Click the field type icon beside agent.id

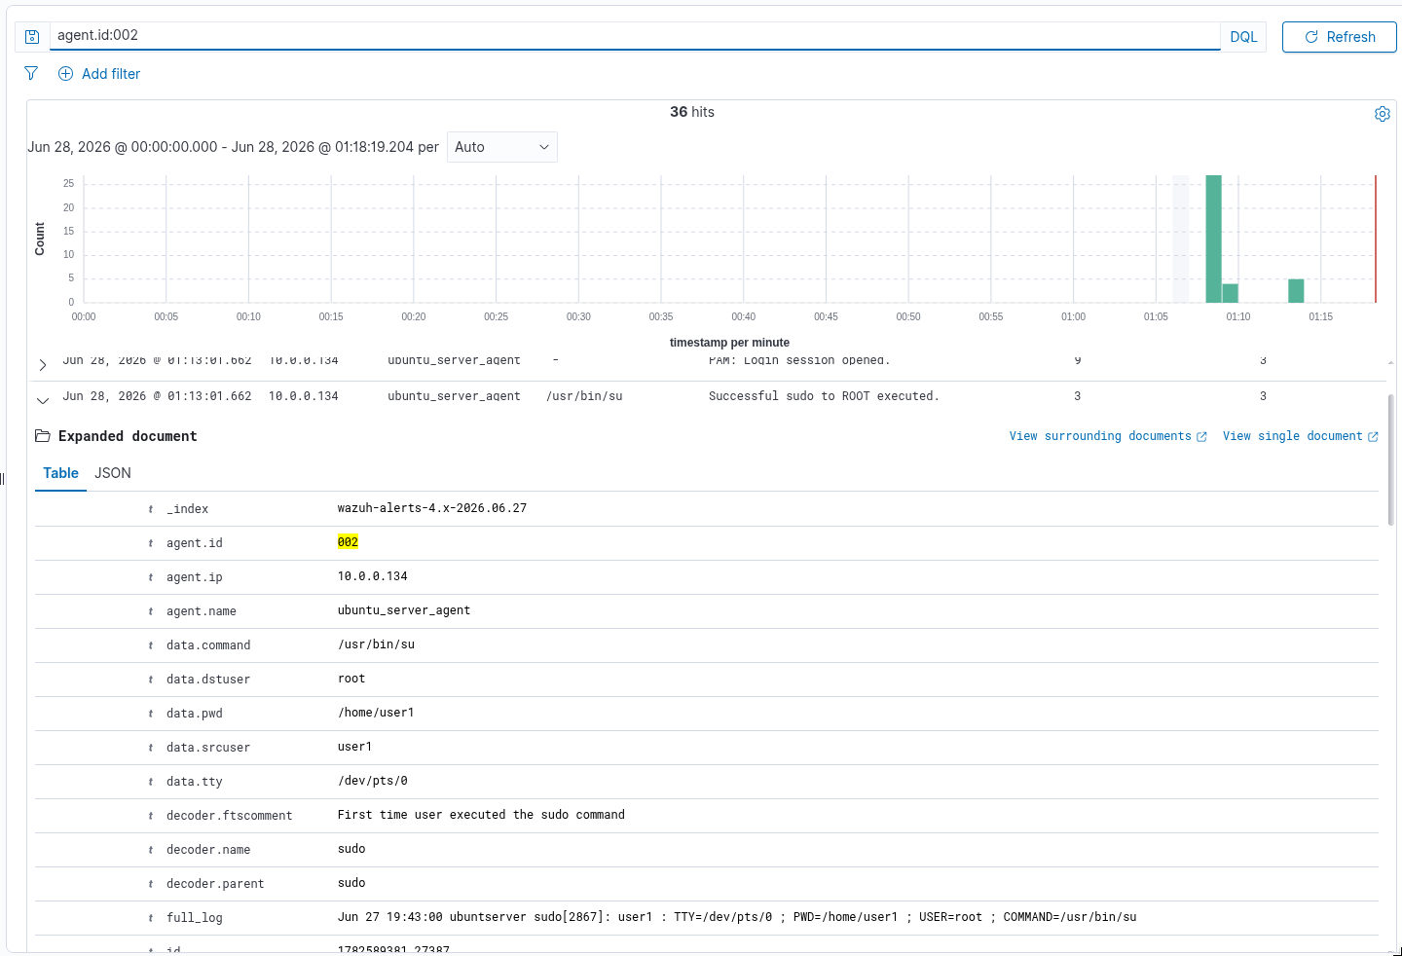pyautogui.click(x=151, y=543)
